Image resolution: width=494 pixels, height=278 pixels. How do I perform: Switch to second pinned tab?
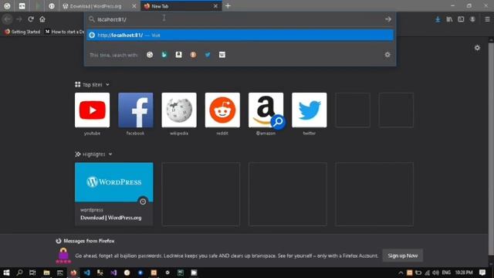coord(22,6)
